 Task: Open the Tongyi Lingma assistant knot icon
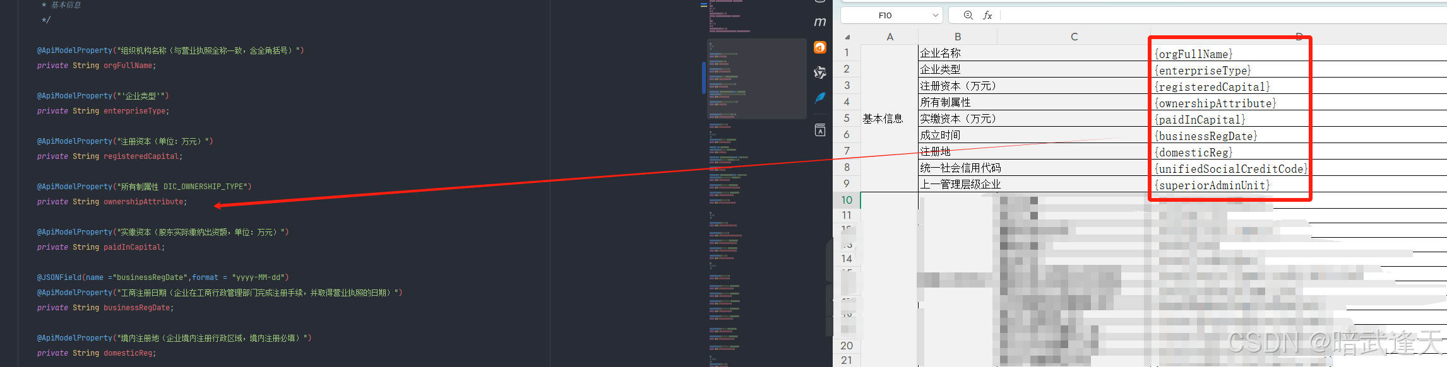820,73
